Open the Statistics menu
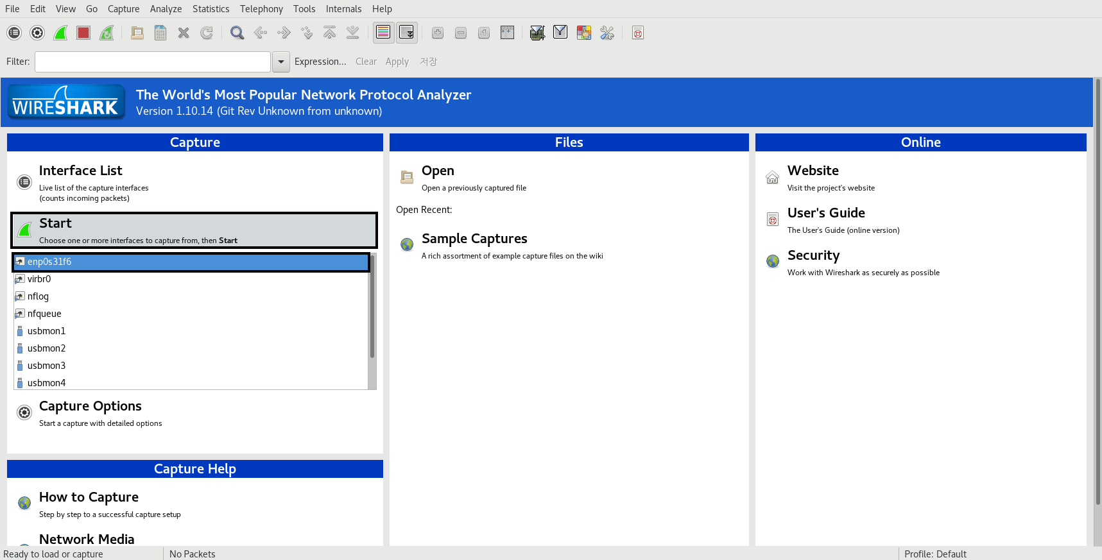Viewport: 1102px width, 560px height. 211,9
